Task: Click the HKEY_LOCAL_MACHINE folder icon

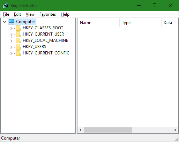Action: point(18,40)
